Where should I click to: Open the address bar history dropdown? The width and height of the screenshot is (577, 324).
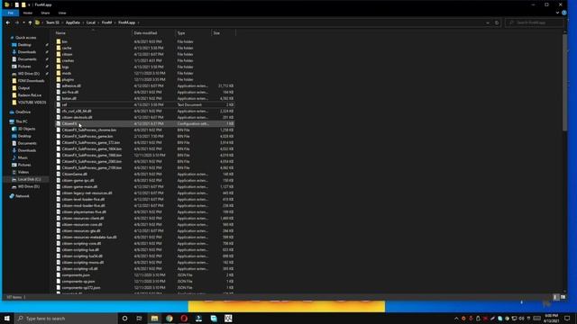488,22
